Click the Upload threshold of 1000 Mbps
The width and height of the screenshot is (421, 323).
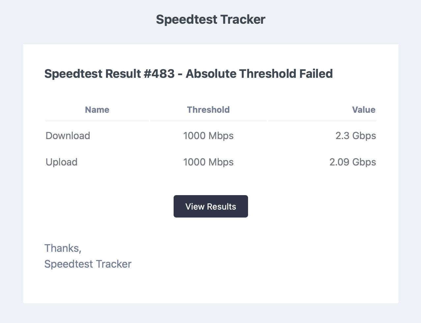point(208,162)
